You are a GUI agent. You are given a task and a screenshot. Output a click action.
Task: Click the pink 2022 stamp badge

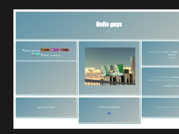click(55, 50)
